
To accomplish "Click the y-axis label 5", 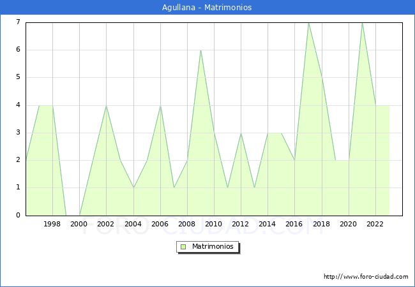I will click(19, 77).
